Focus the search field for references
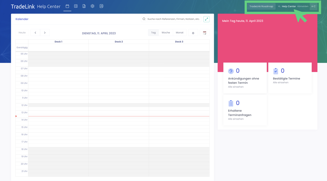This screenshot has width=327, height=181. click(x=173, y=19)
